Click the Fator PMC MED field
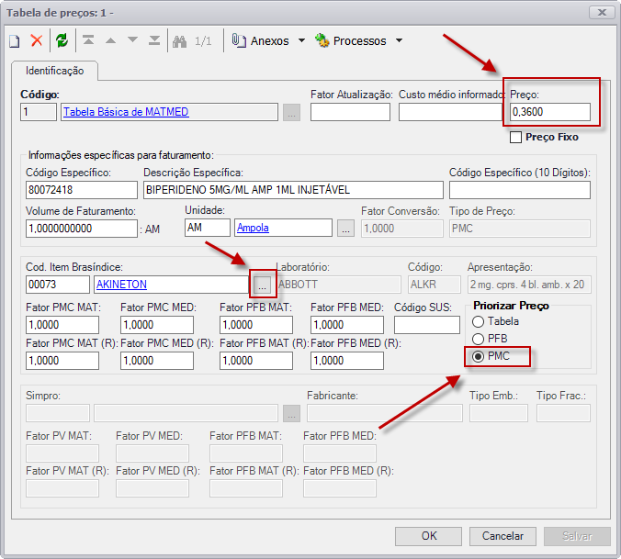The image size is (621, 559). [x=157, y=325]
